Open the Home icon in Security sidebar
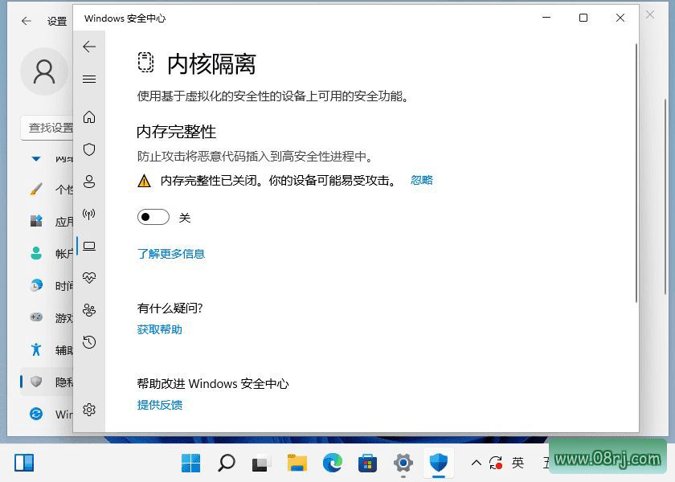 (89, 117)
